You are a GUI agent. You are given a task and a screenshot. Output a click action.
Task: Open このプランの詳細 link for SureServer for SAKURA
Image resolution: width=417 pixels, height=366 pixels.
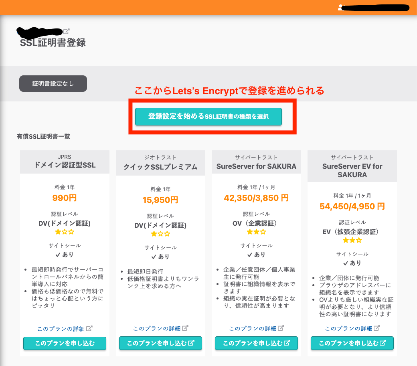[253, 329]
